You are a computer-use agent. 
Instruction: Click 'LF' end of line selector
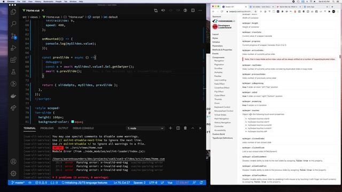click(x=162, y=182)
